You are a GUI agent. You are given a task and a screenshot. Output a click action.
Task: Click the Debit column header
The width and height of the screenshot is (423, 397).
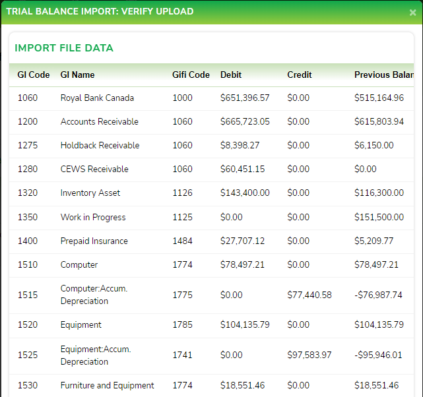tap(231, 75)
